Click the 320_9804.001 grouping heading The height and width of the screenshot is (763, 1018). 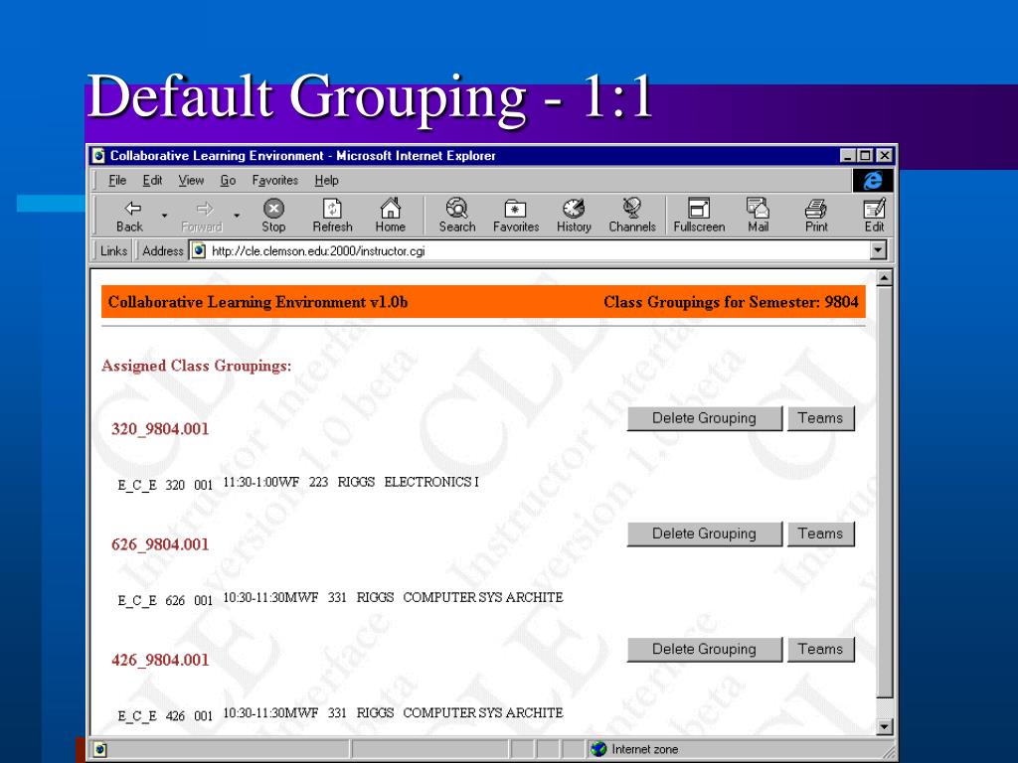[x=160, y=429]
